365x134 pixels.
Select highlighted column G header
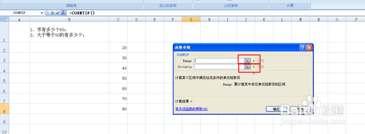[x=191, y=20]
